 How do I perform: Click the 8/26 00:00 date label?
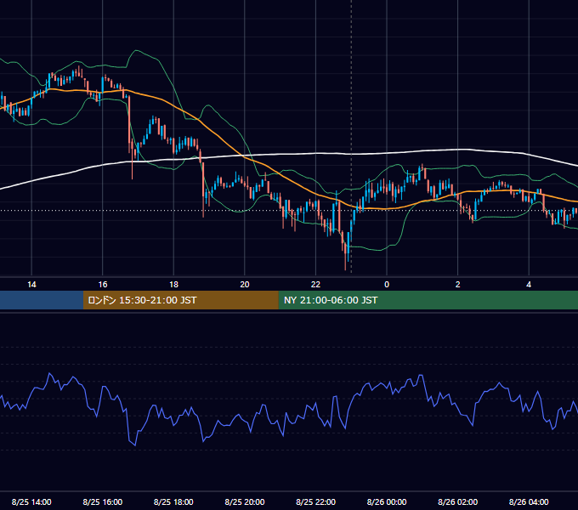(x=387, y=501)
